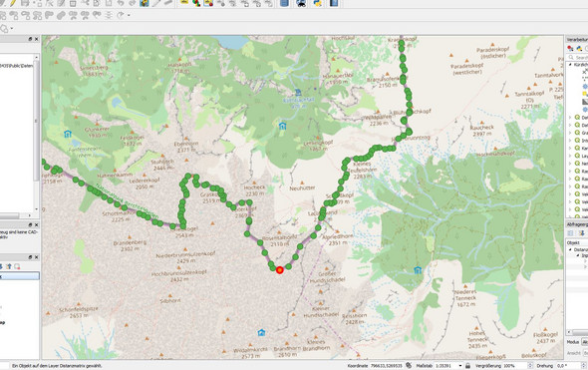Click the binoculars search icon
This screenshot has width=588, height=370.
301,3
